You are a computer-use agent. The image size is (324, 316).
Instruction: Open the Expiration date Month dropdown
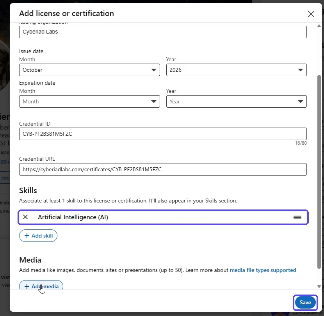89,101
